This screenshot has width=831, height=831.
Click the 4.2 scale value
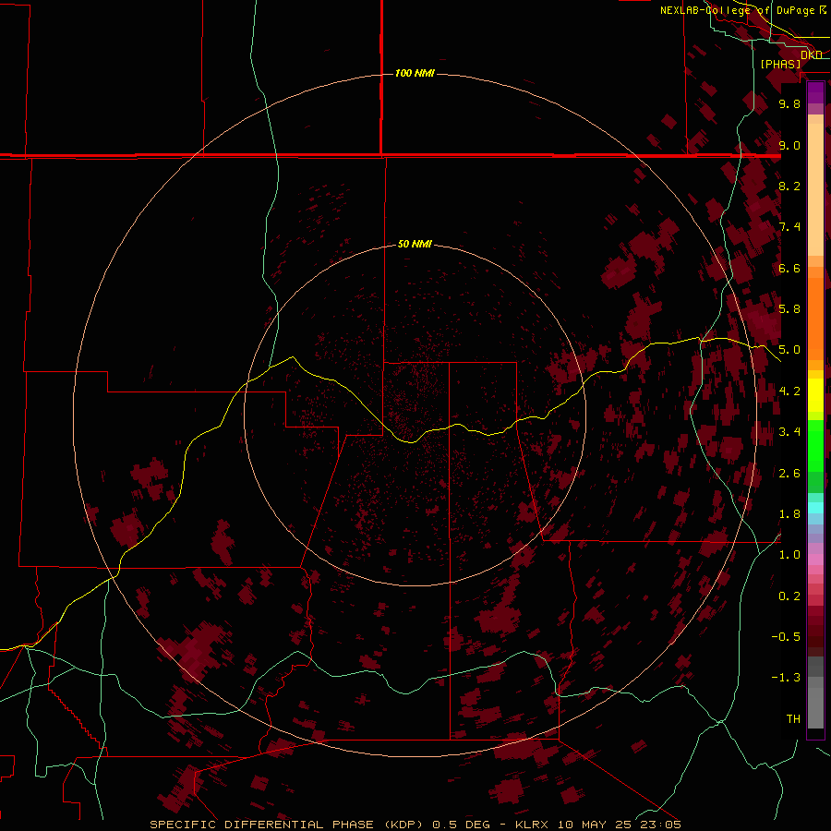pos(789,391)
